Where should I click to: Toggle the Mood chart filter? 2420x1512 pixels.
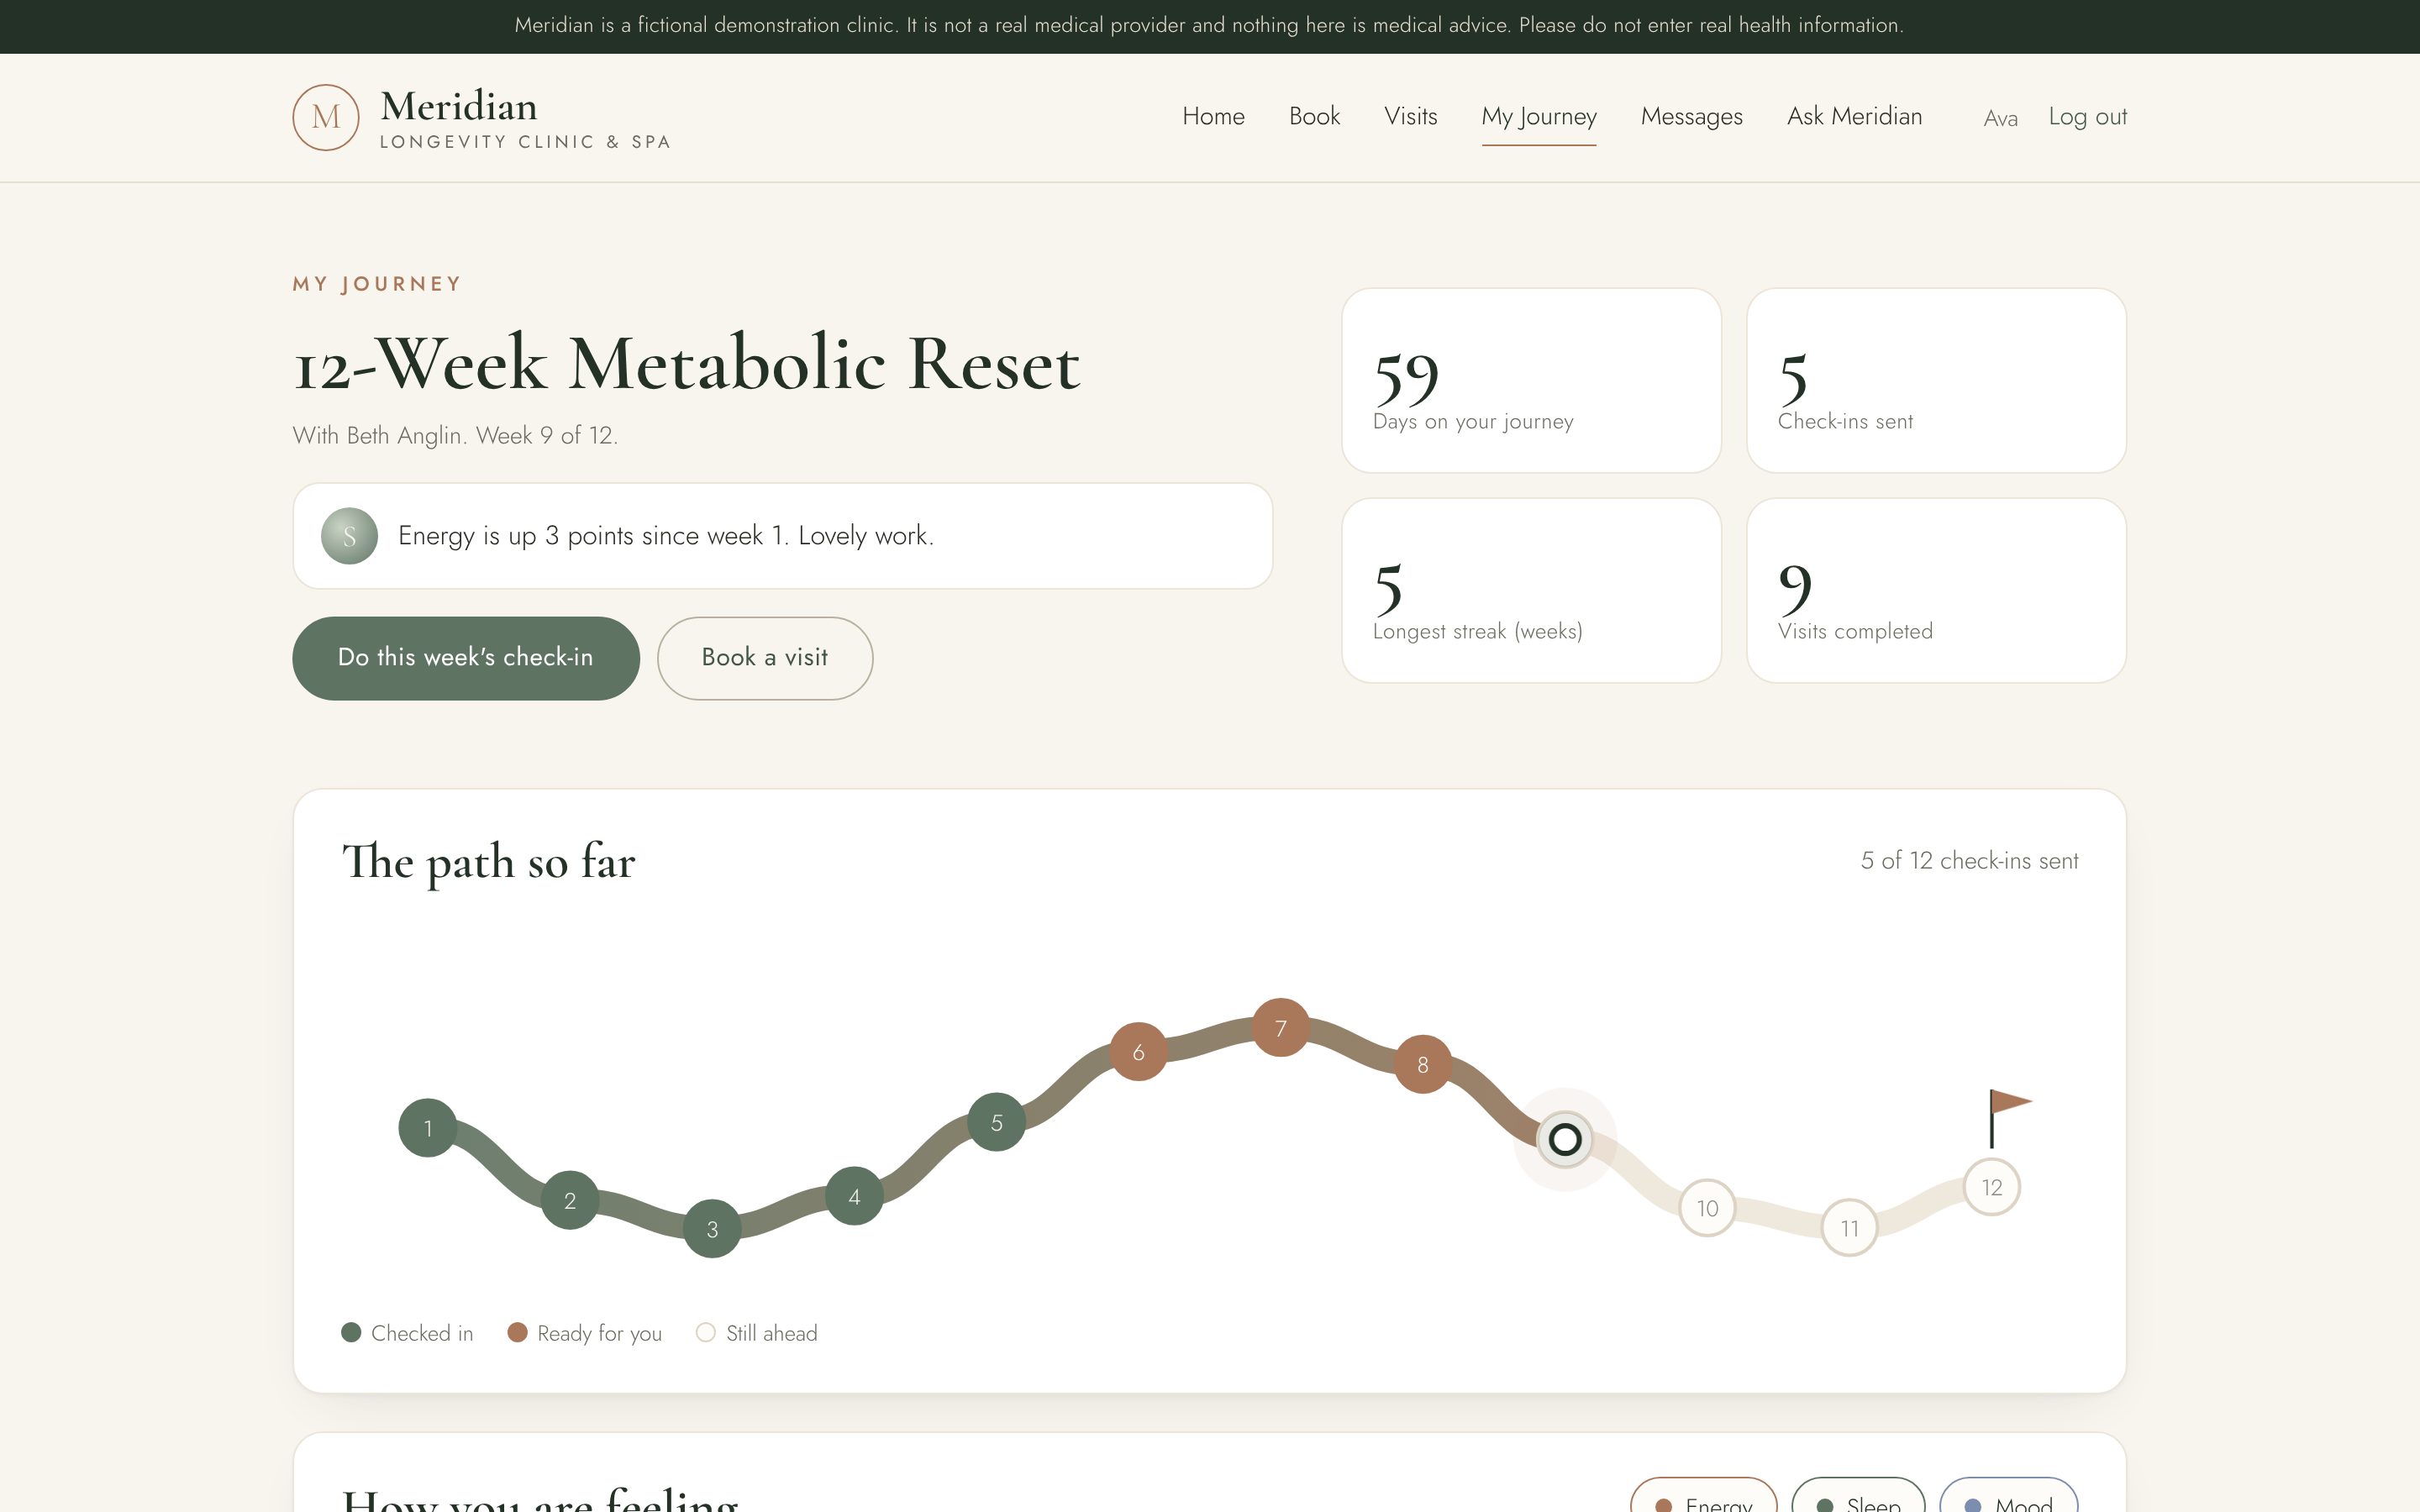2008,1496
